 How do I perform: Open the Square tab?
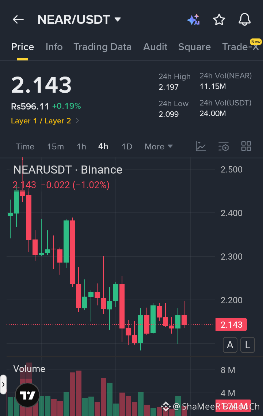[x=194, y=47]
